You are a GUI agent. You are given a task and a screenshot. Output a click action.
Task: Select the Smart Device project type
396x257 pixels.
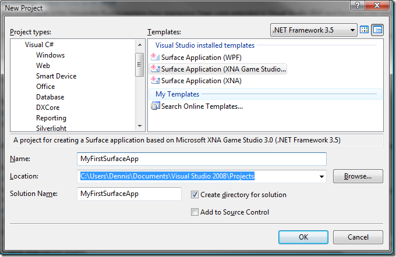pos(56,76)
